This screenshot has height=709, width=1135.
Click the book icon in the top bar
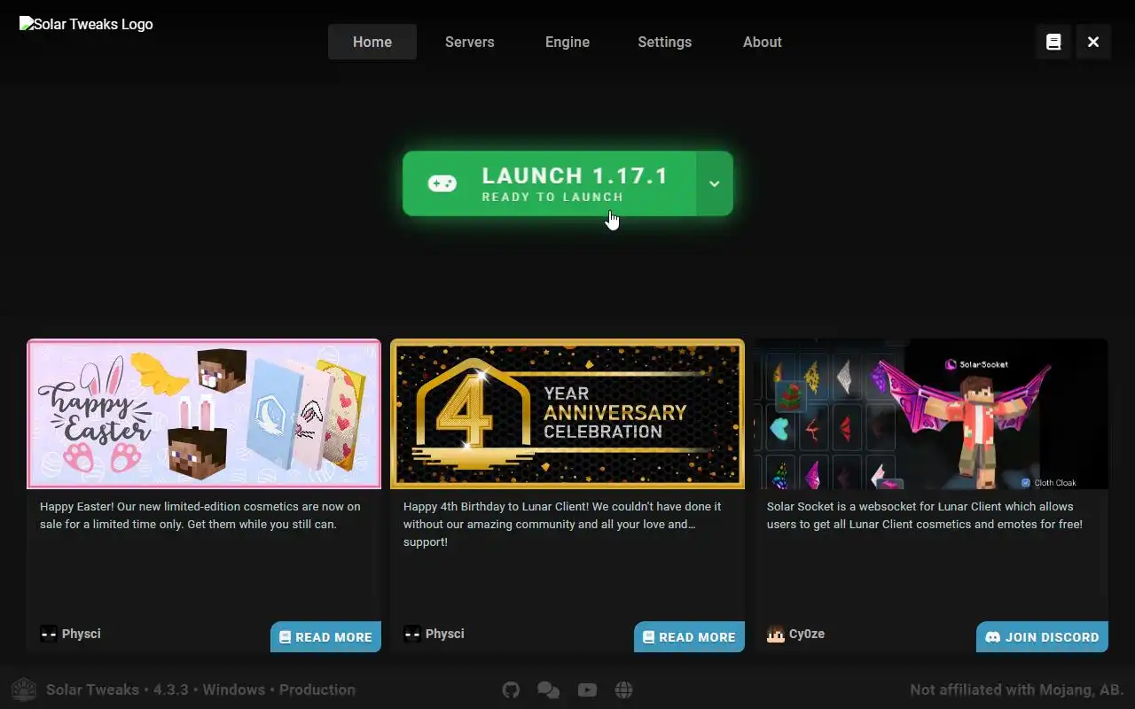pos(1053,42)
